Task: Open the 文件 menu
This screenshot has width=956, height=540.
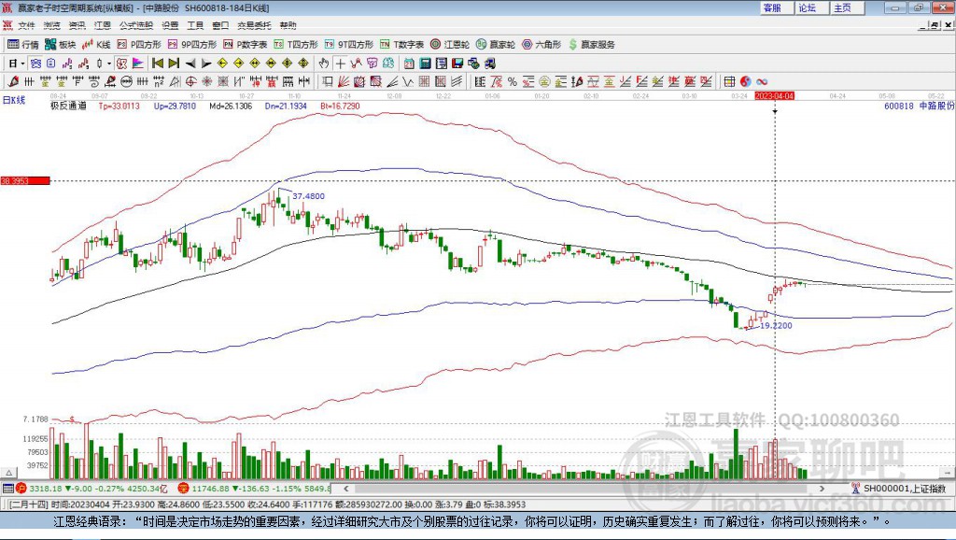Action: click(26, 25)
